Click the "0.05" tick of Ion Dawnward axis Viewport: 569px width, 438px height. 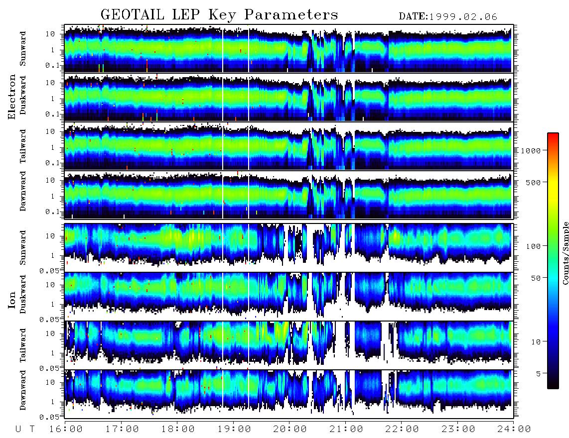49,417
